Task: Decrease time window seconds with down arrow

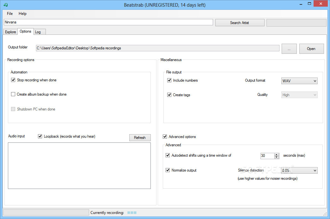Action: tap(277, 157)
